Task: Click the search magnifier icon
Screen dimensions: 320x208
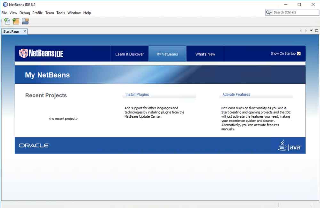Action: (268, 12)
